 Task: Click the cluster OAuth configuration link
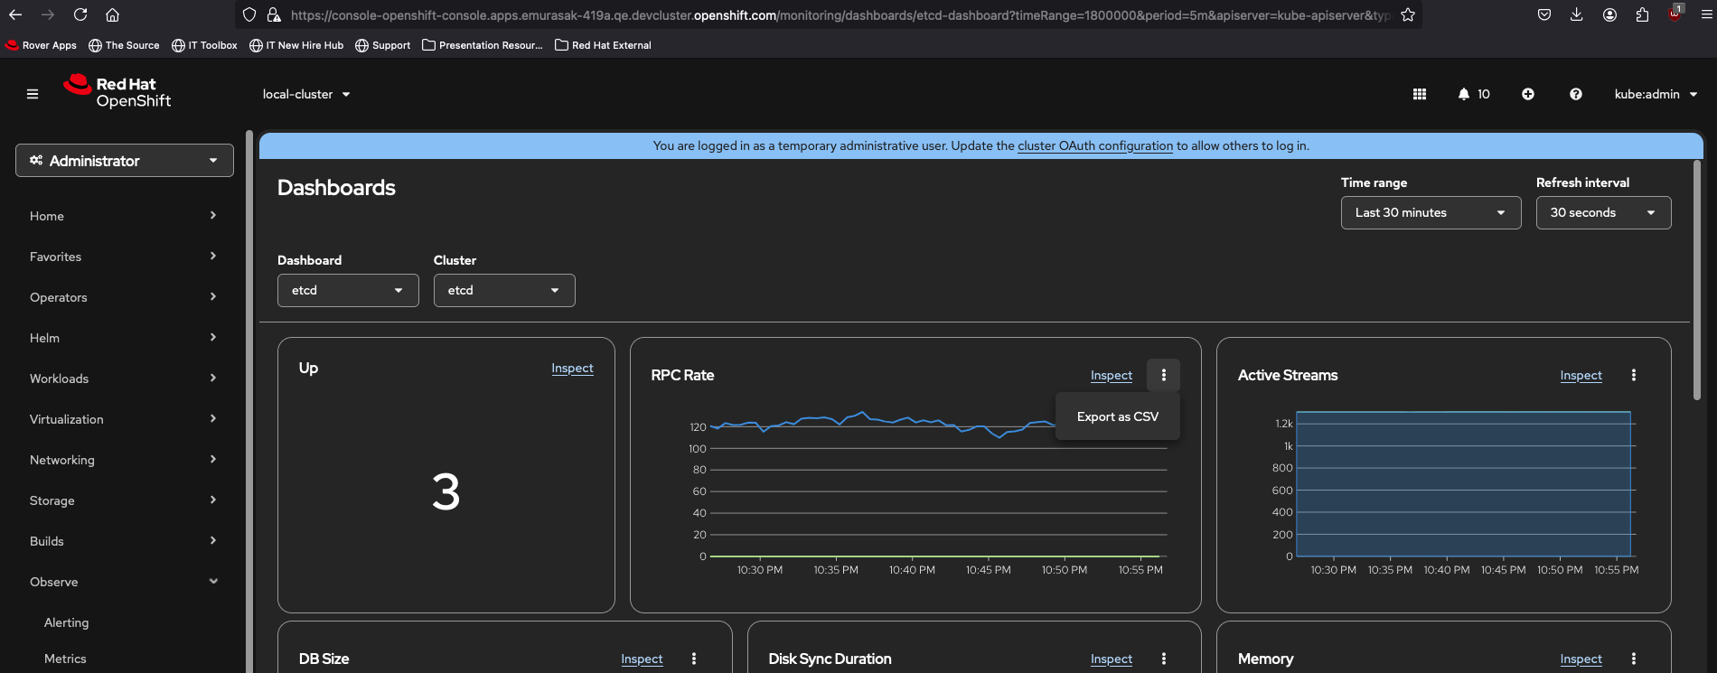(x=1094, y=146)
